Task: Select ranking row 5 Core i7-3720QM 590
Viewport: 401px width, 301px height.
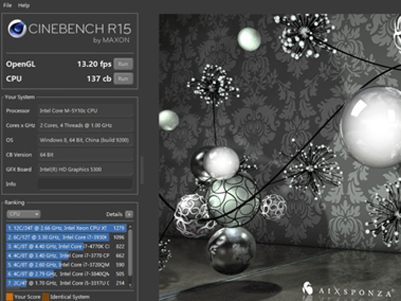Action: pyautogui.click(x=67, y=265)
